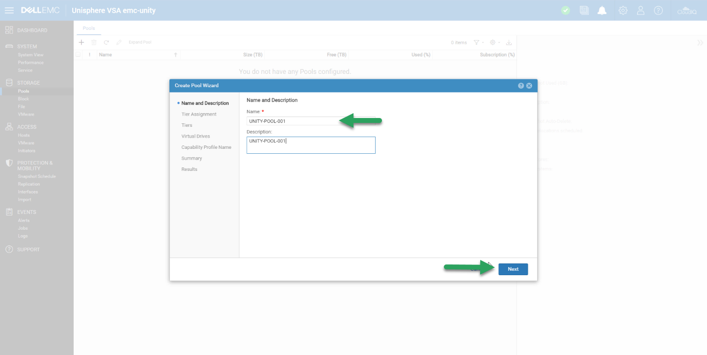
Task: Launch CloudIQ from the header
Action: click(686, 10)
